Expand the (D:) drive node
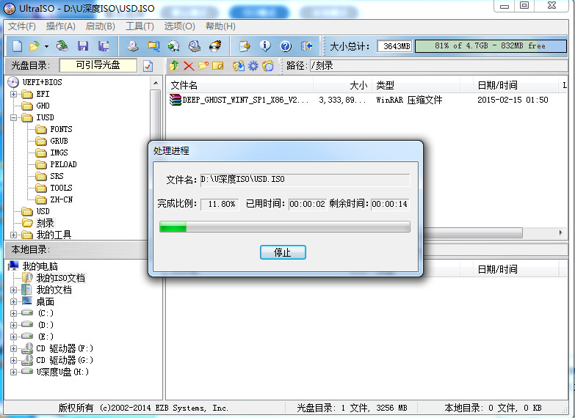Viewport: 575px width, 418px height. (x=13, y=325)
